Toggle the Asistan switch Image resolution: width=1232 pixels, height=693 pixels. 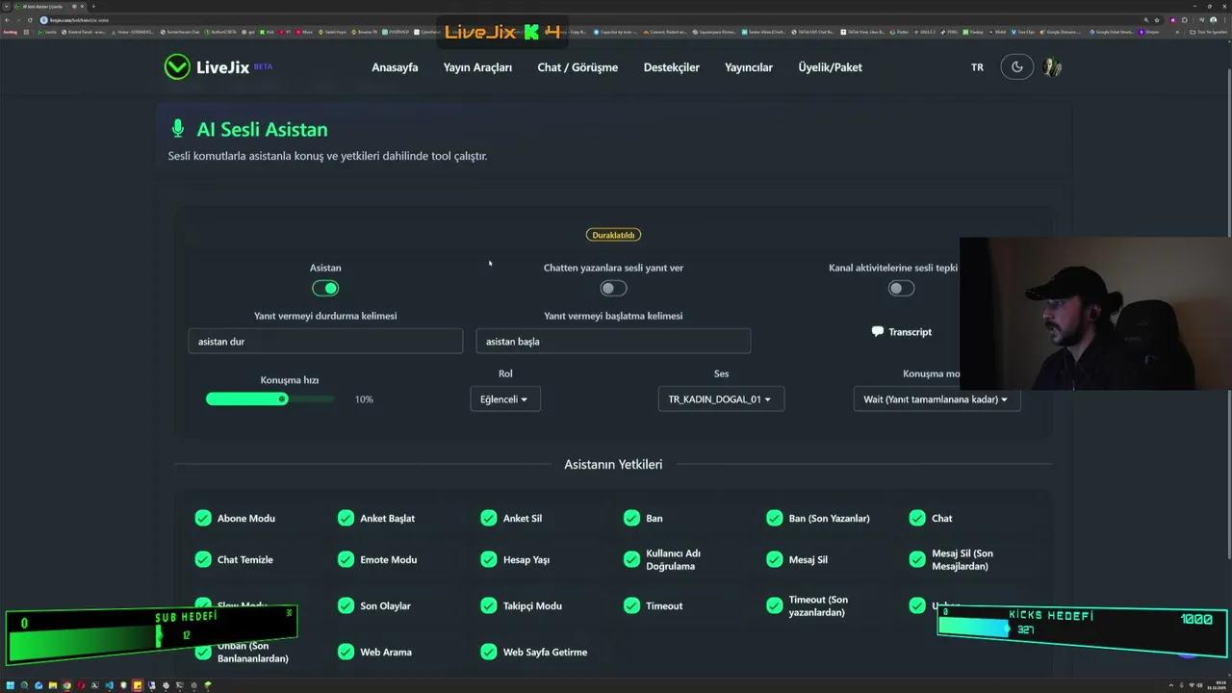pos(325,288)
